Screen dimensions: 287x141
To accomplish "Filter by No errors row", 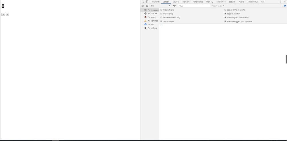I will click(150, 17).
